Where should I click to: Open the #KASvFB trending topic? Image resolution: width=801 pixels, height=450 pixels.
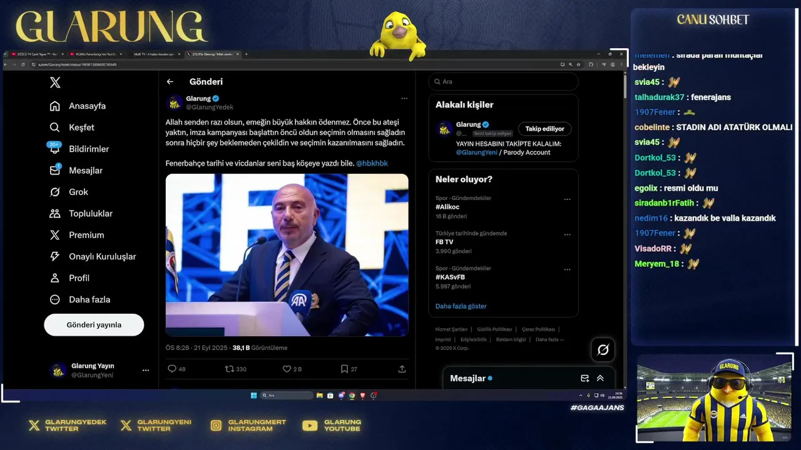click(450, 277)
